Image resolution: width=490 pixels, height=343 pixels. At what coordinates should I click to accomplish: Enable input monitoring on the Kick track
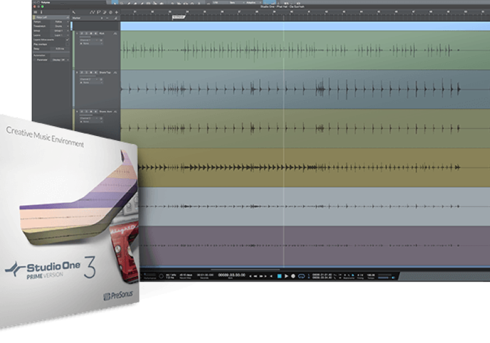[96, 34]
